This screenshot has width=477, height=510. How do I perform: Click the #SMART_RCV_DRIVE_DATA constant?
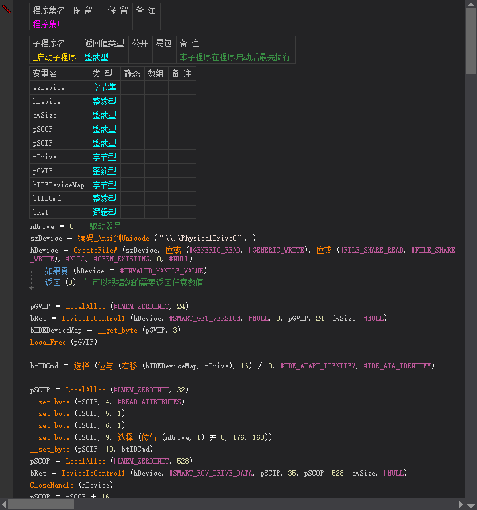click(211, 473)
